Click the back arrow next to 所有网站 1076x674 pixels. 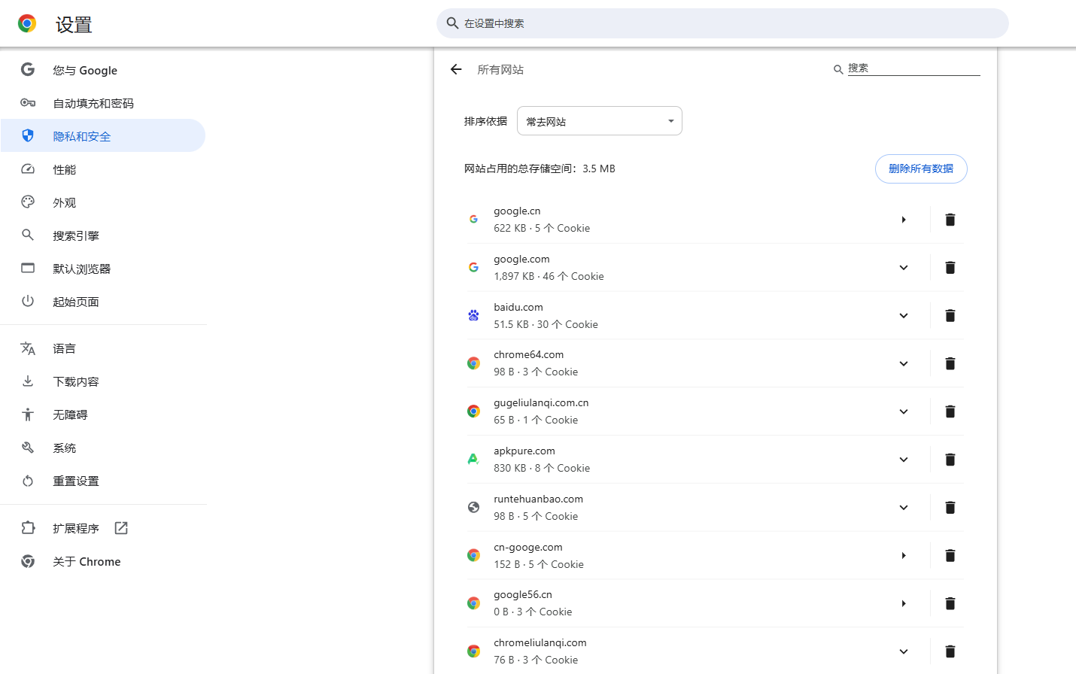coord(456,69)
